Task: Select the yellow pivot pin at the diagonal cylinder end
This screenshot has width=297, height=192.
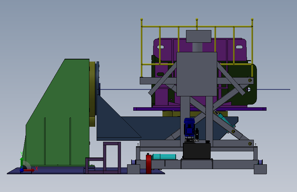Action: 233,132
